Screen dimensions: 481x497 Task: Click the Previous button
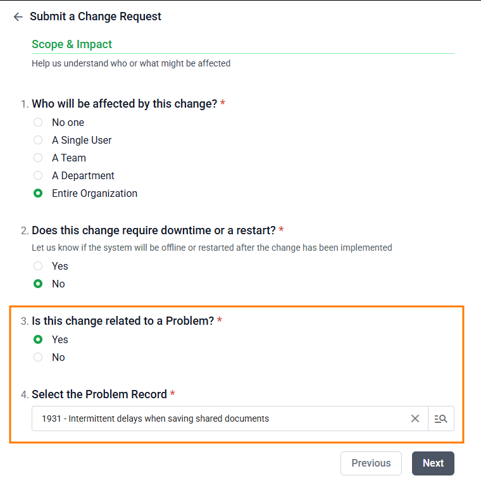(371, 463)
